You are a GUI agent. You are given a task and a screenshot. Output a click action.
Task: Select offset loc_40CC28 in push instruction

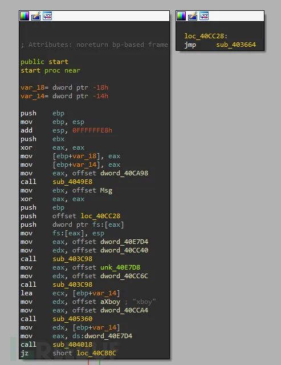pos(87,216)
